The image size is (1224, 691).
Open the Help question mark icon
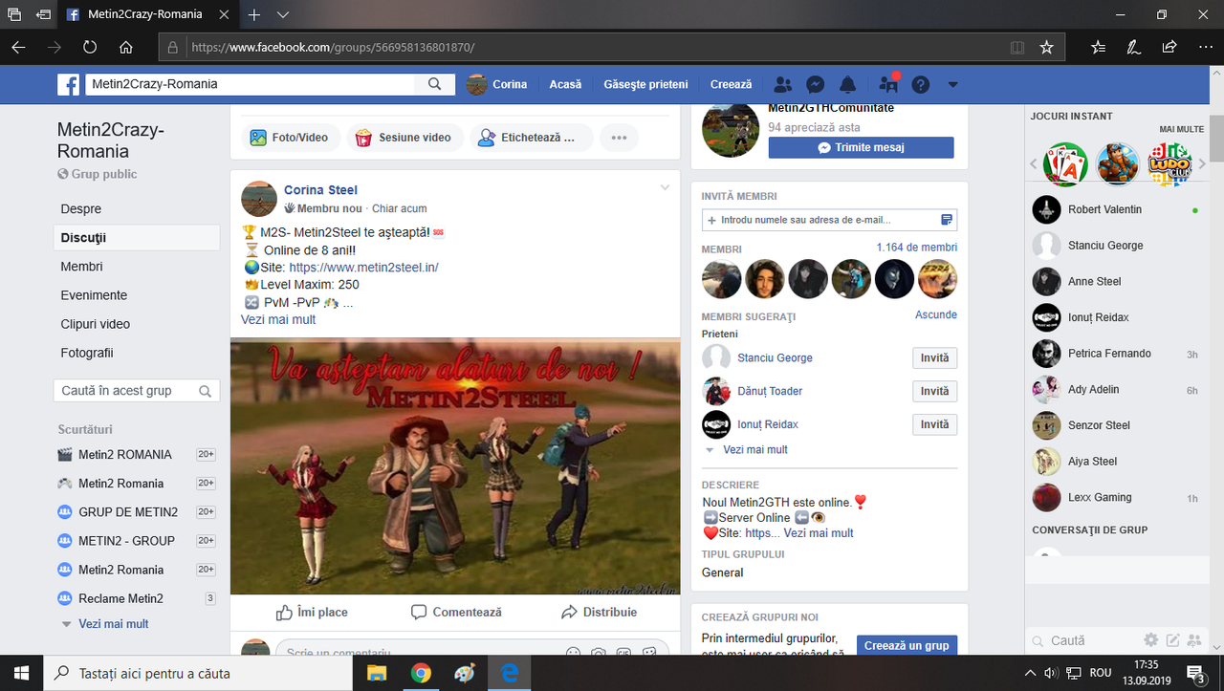coord(920,84)
